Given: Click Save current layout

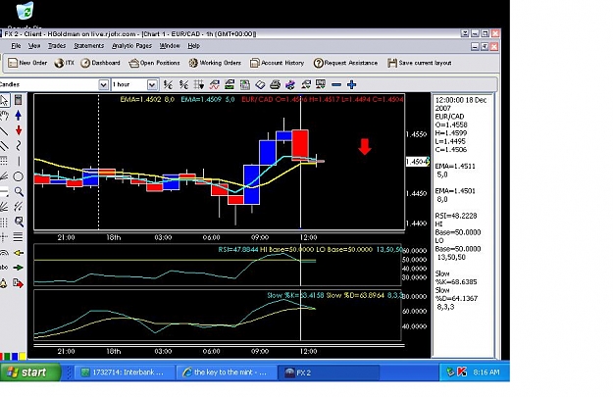Looking at the screenshot, I should (419, 63).
